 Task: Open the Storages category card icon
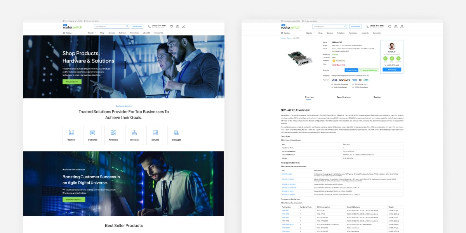pos(176,133)
